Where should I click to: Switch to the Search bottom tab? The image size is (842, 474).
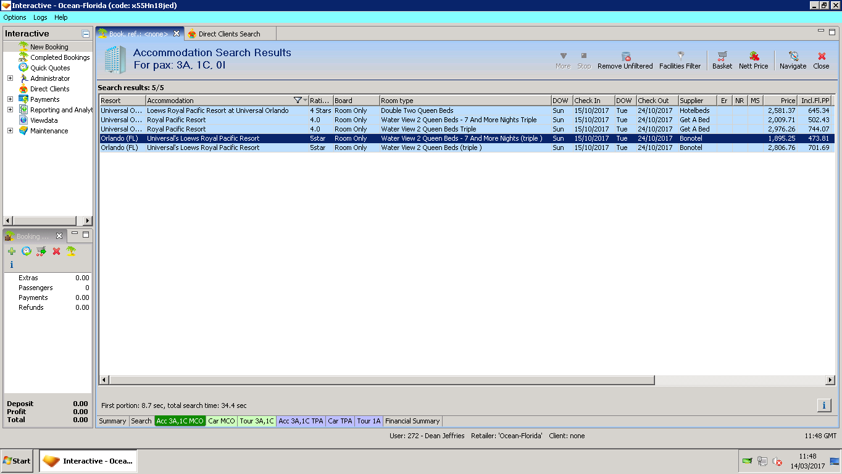click(141, 421)
